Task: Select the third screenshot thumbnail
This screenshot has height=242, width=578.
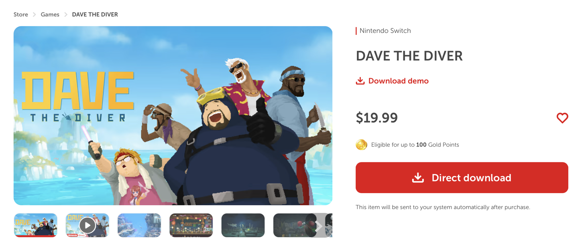Action: point(139,225)
